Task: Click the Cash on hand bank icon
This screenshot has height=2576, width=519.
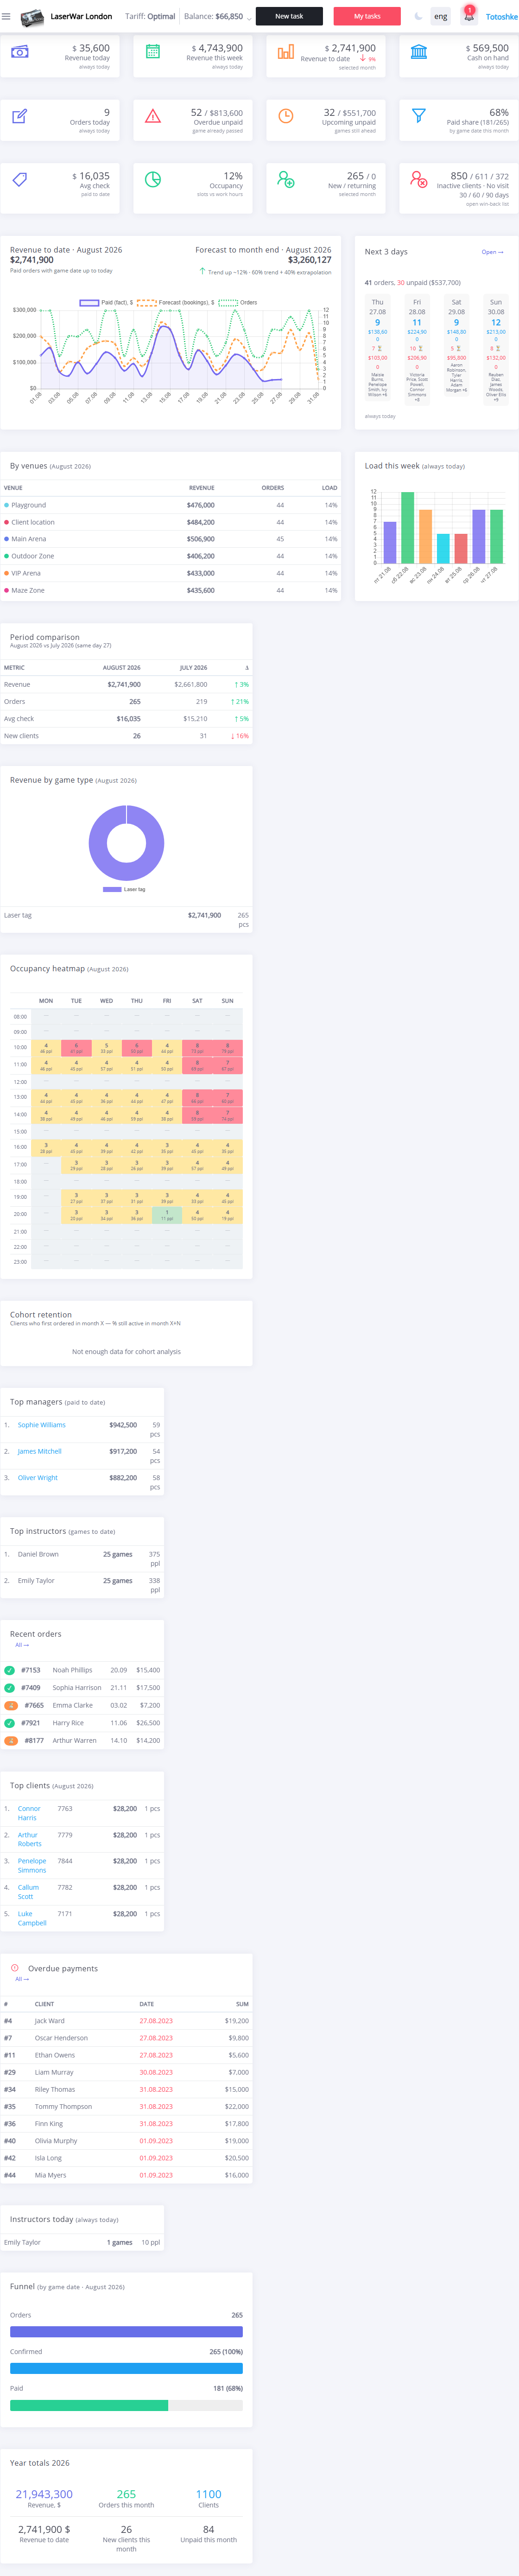Action: tap(419, 52)
